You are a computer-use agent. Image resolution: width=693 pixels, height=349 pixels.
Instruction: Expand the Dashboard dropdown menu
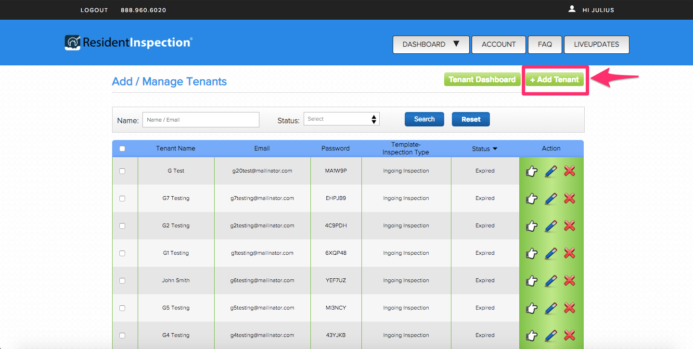click(431, 44)
